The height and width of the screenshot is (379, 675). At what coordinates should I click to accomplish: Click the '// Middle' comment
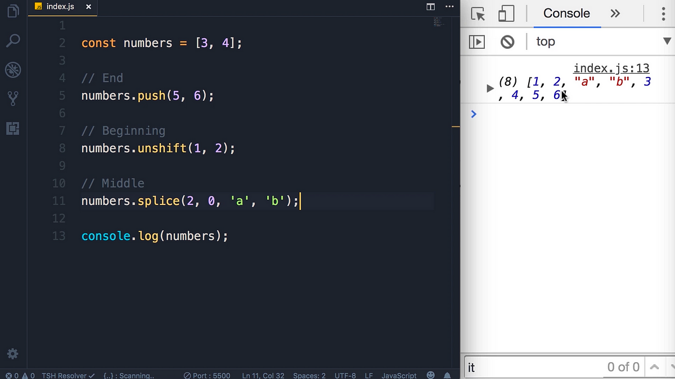pos(113,183)
